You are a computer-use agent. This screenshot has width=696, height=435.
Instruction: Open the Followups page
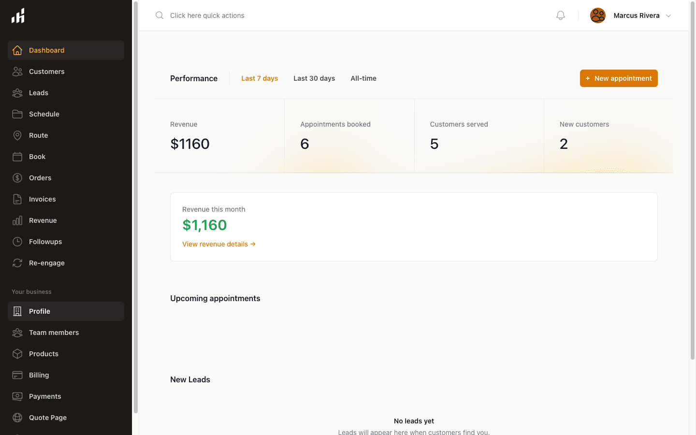[46, 242]
